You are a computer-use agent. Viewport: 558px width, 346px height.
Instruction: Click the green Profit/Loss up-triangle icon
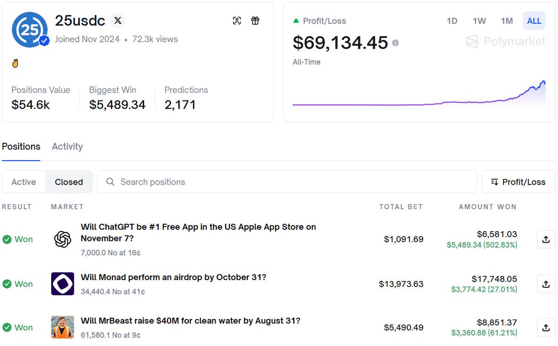[296, 21]
